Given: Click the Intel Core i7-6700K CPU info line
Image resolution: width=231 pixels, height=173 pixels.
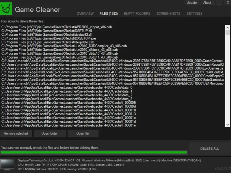Looking at the screenshot, I should [x=71, y=165].
